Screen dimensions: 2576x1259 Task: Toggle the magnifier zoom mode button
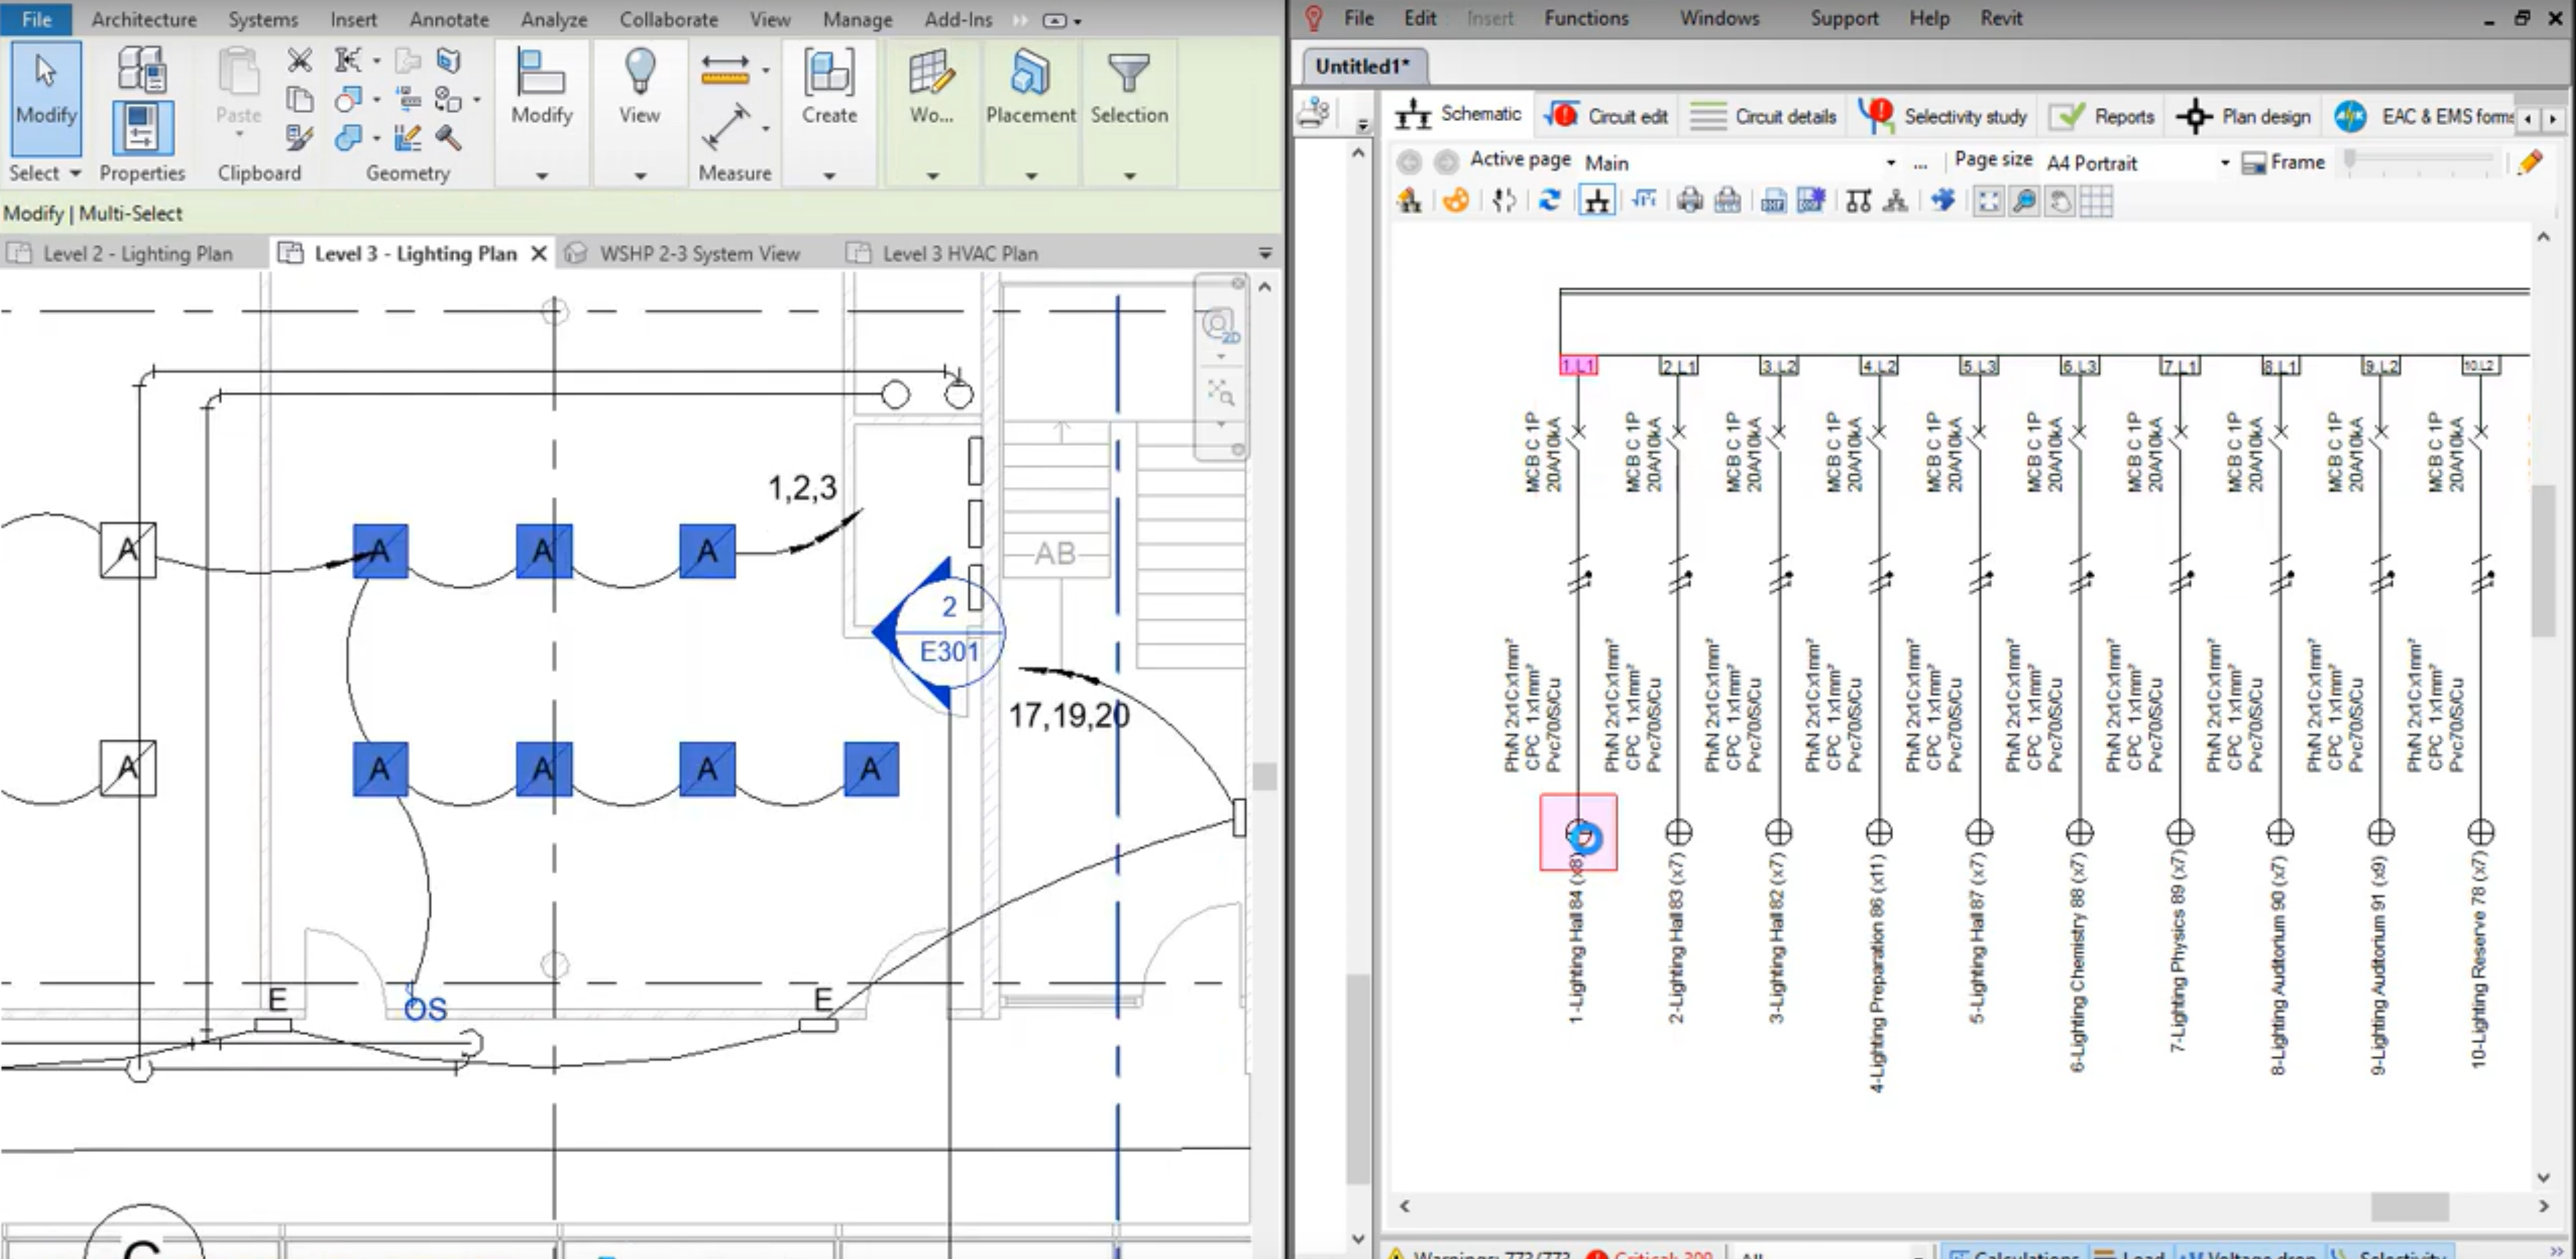2024,201
